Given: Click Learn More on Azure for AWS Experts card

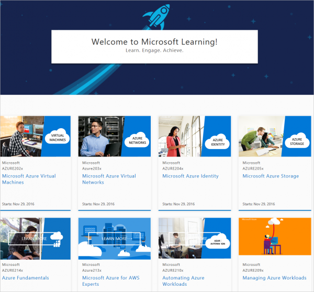Looking at the screenshot, I should click(114, 239).
